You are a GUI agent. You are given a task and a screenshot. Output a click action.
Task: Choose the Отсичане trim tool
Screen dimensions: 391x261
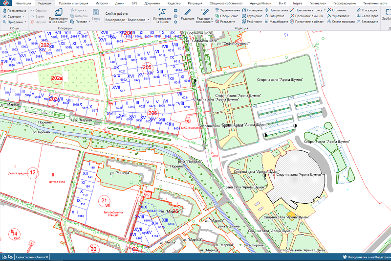(339, 10)
